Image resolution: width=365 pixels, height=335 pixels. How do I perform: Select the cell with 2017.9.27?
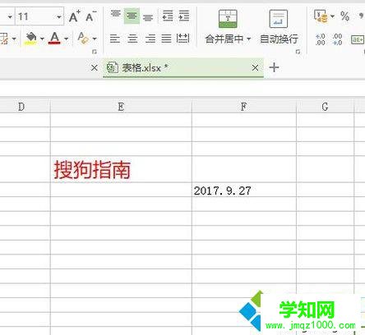click(244, 190)
